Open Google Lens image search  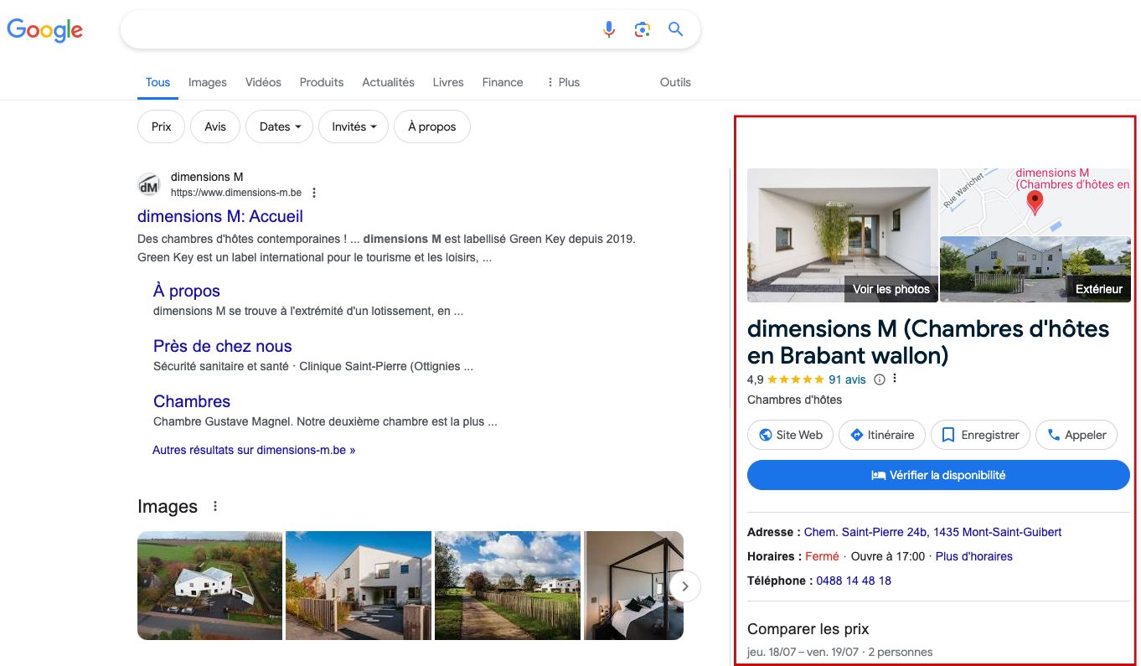tap(643, 30)
